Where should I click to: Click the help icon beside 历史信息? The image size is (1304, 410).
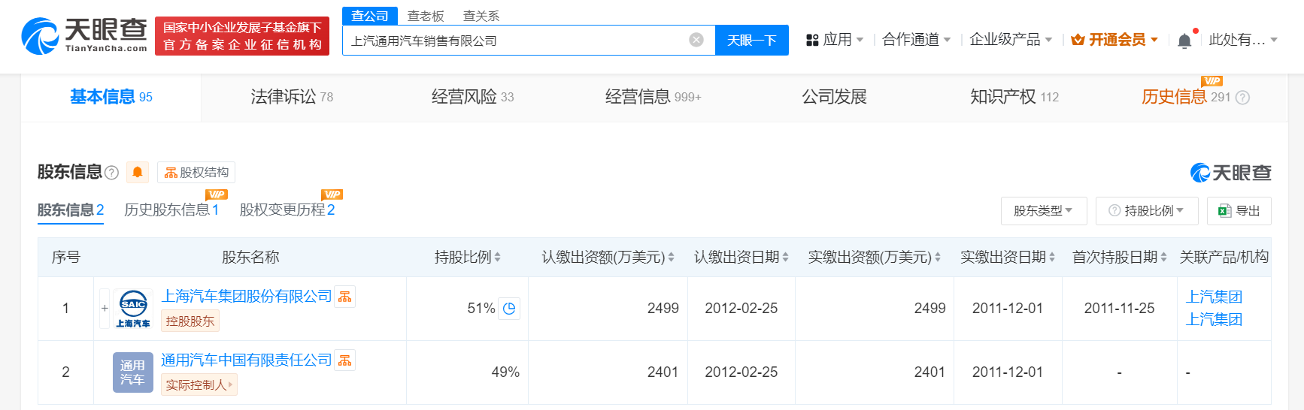(x=1242, y=98)
